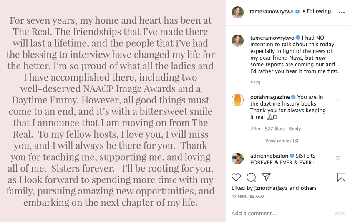Open oprahmagazine profile avatar
This screenshot has height=222, width=350.
pyautogui.click(x=238, y=101)
